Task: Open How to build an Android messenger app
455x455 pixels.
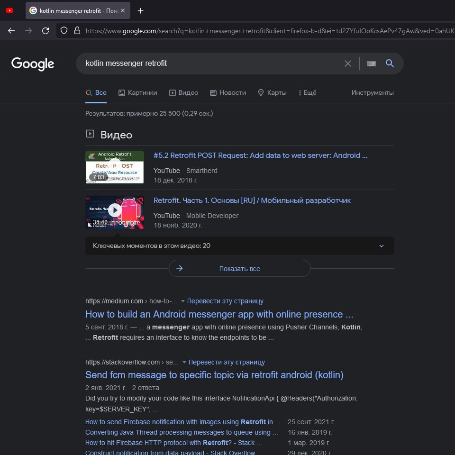Action: click(219, 315)
